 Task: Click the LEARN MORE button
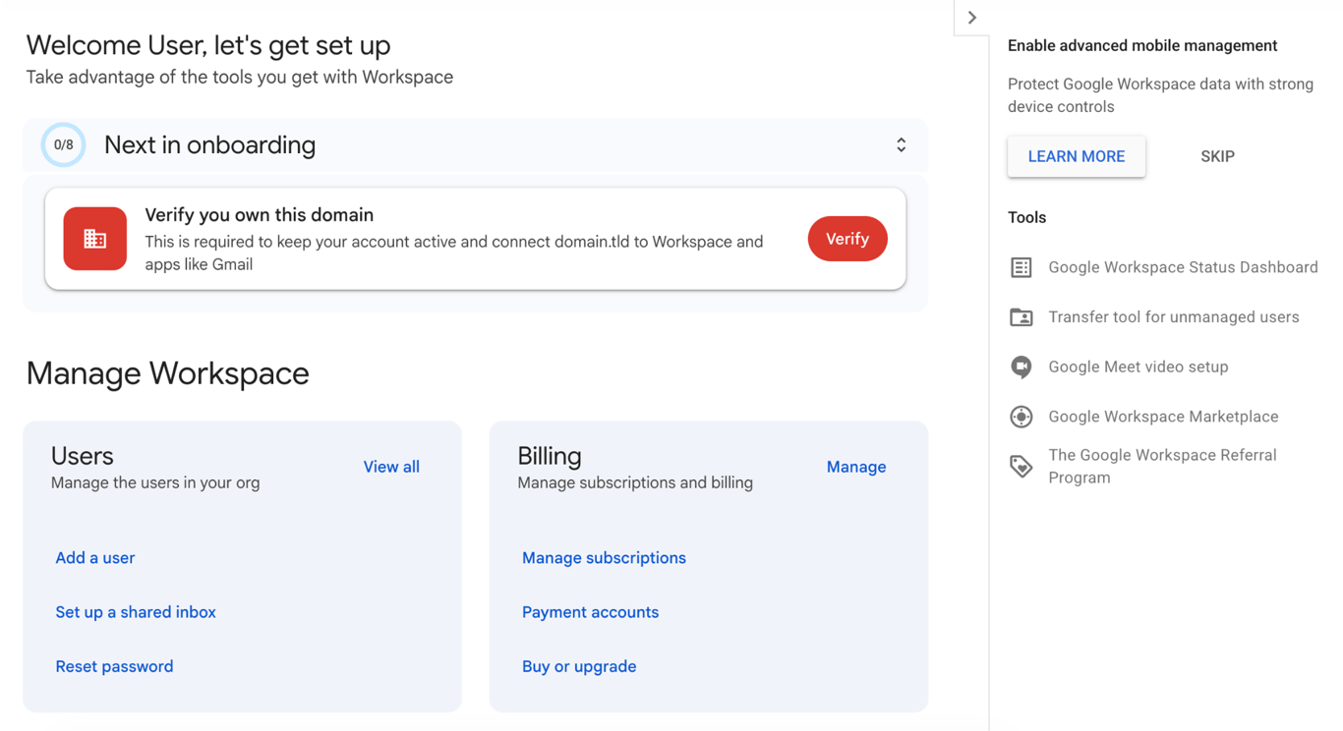click(x=1077, y=156)
